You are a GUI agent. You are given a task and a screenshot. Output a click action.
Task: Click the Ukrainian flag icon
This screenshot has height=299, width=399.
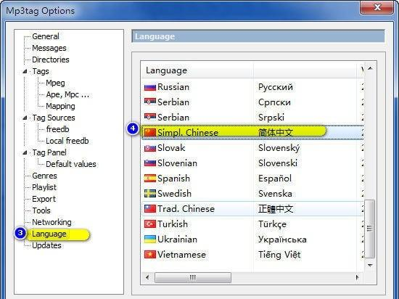(150, 239)
